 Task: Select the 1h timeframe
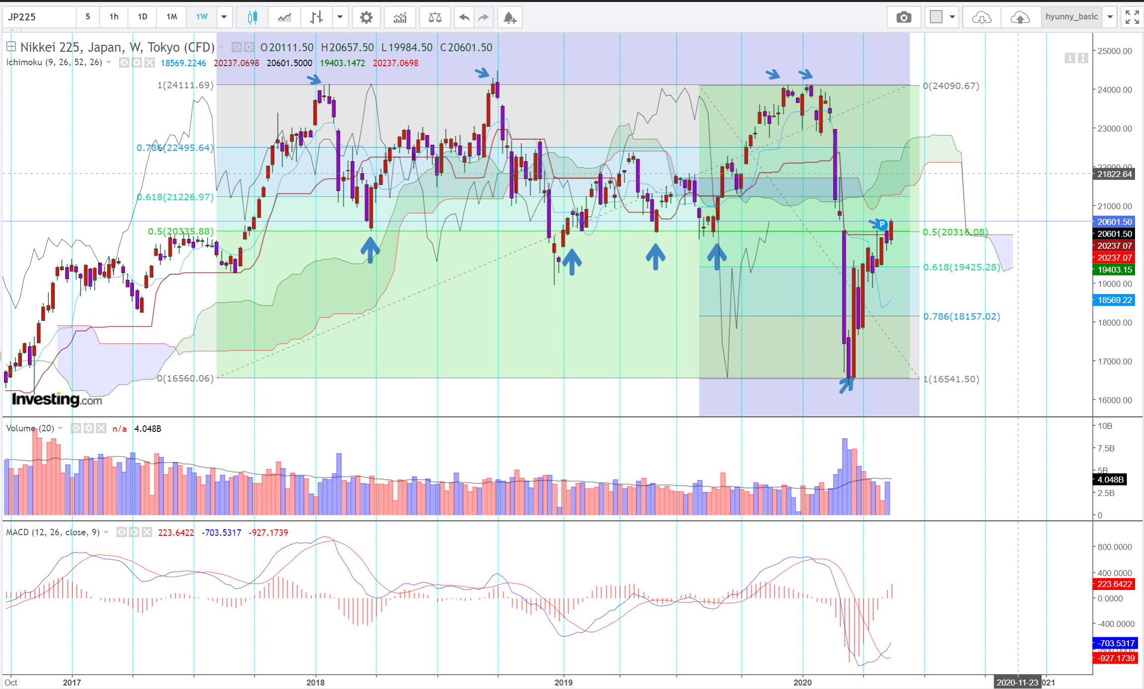(114, 17)
